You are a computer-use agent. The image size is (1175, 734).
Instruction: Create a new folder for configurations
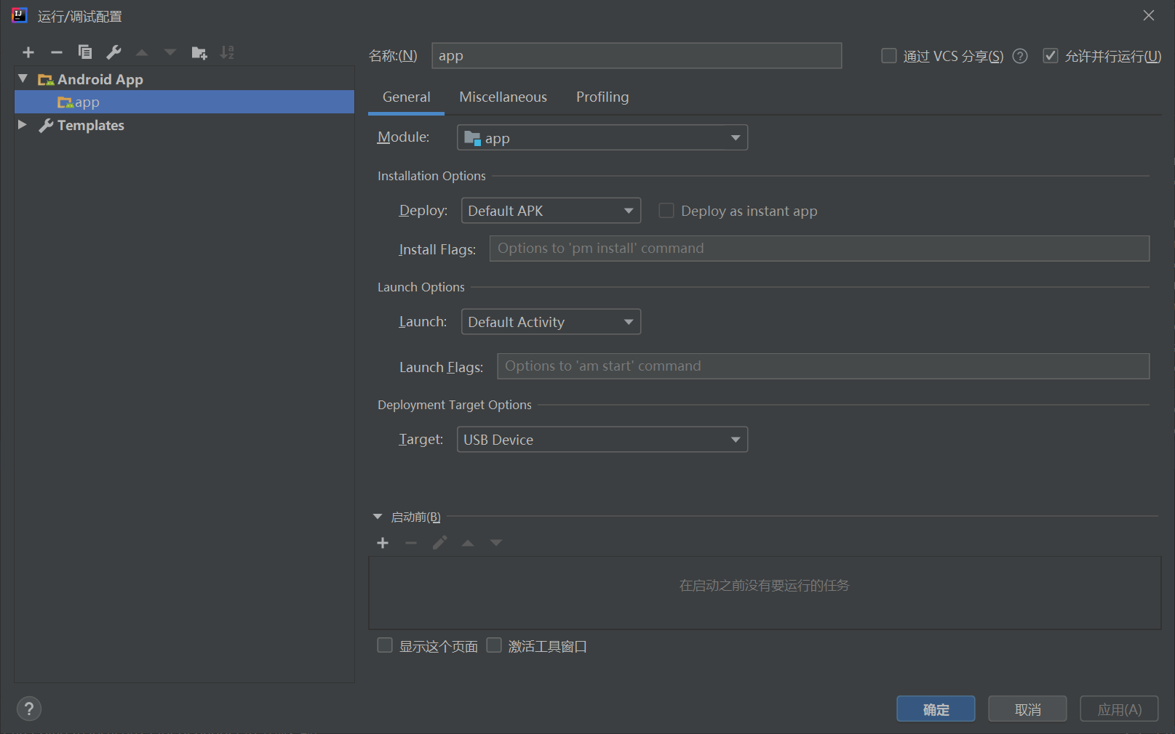pos(199,52)
